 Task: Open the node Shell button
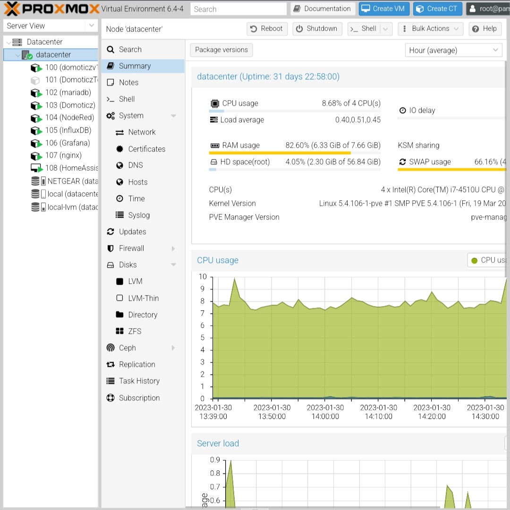(x=364, y=29)
